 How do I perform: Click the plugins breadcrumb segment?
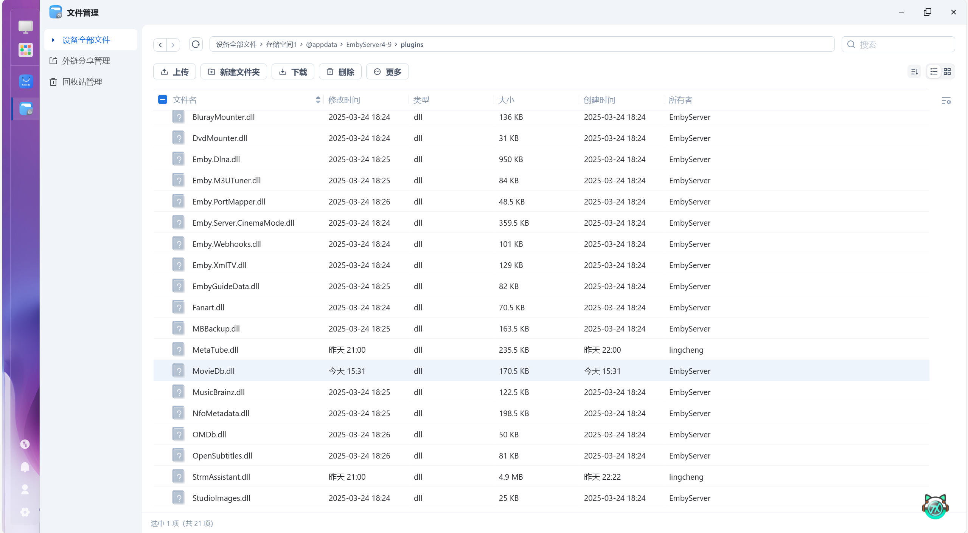(x=412, y=45)
